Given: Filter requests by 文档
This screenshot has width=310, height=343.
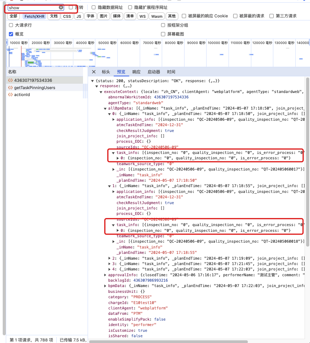Looking at the screenshot, I should click(x=54, y=16).
